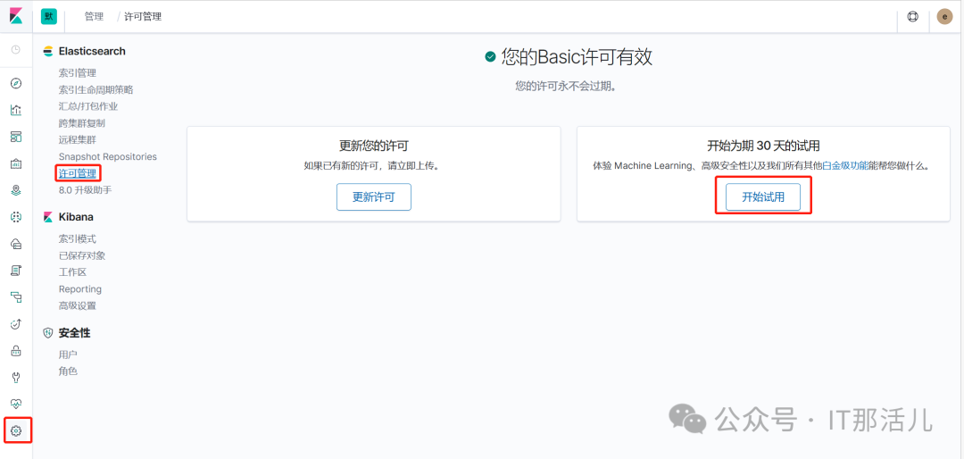Click the 开始试用 button

point(763,196)
